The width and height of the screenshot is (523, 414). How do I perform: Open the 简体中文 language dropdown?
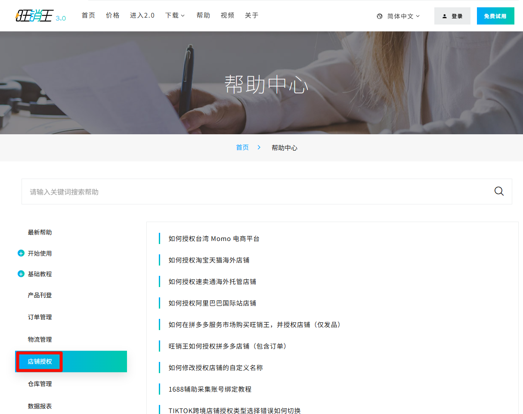(x=403, y=16)
